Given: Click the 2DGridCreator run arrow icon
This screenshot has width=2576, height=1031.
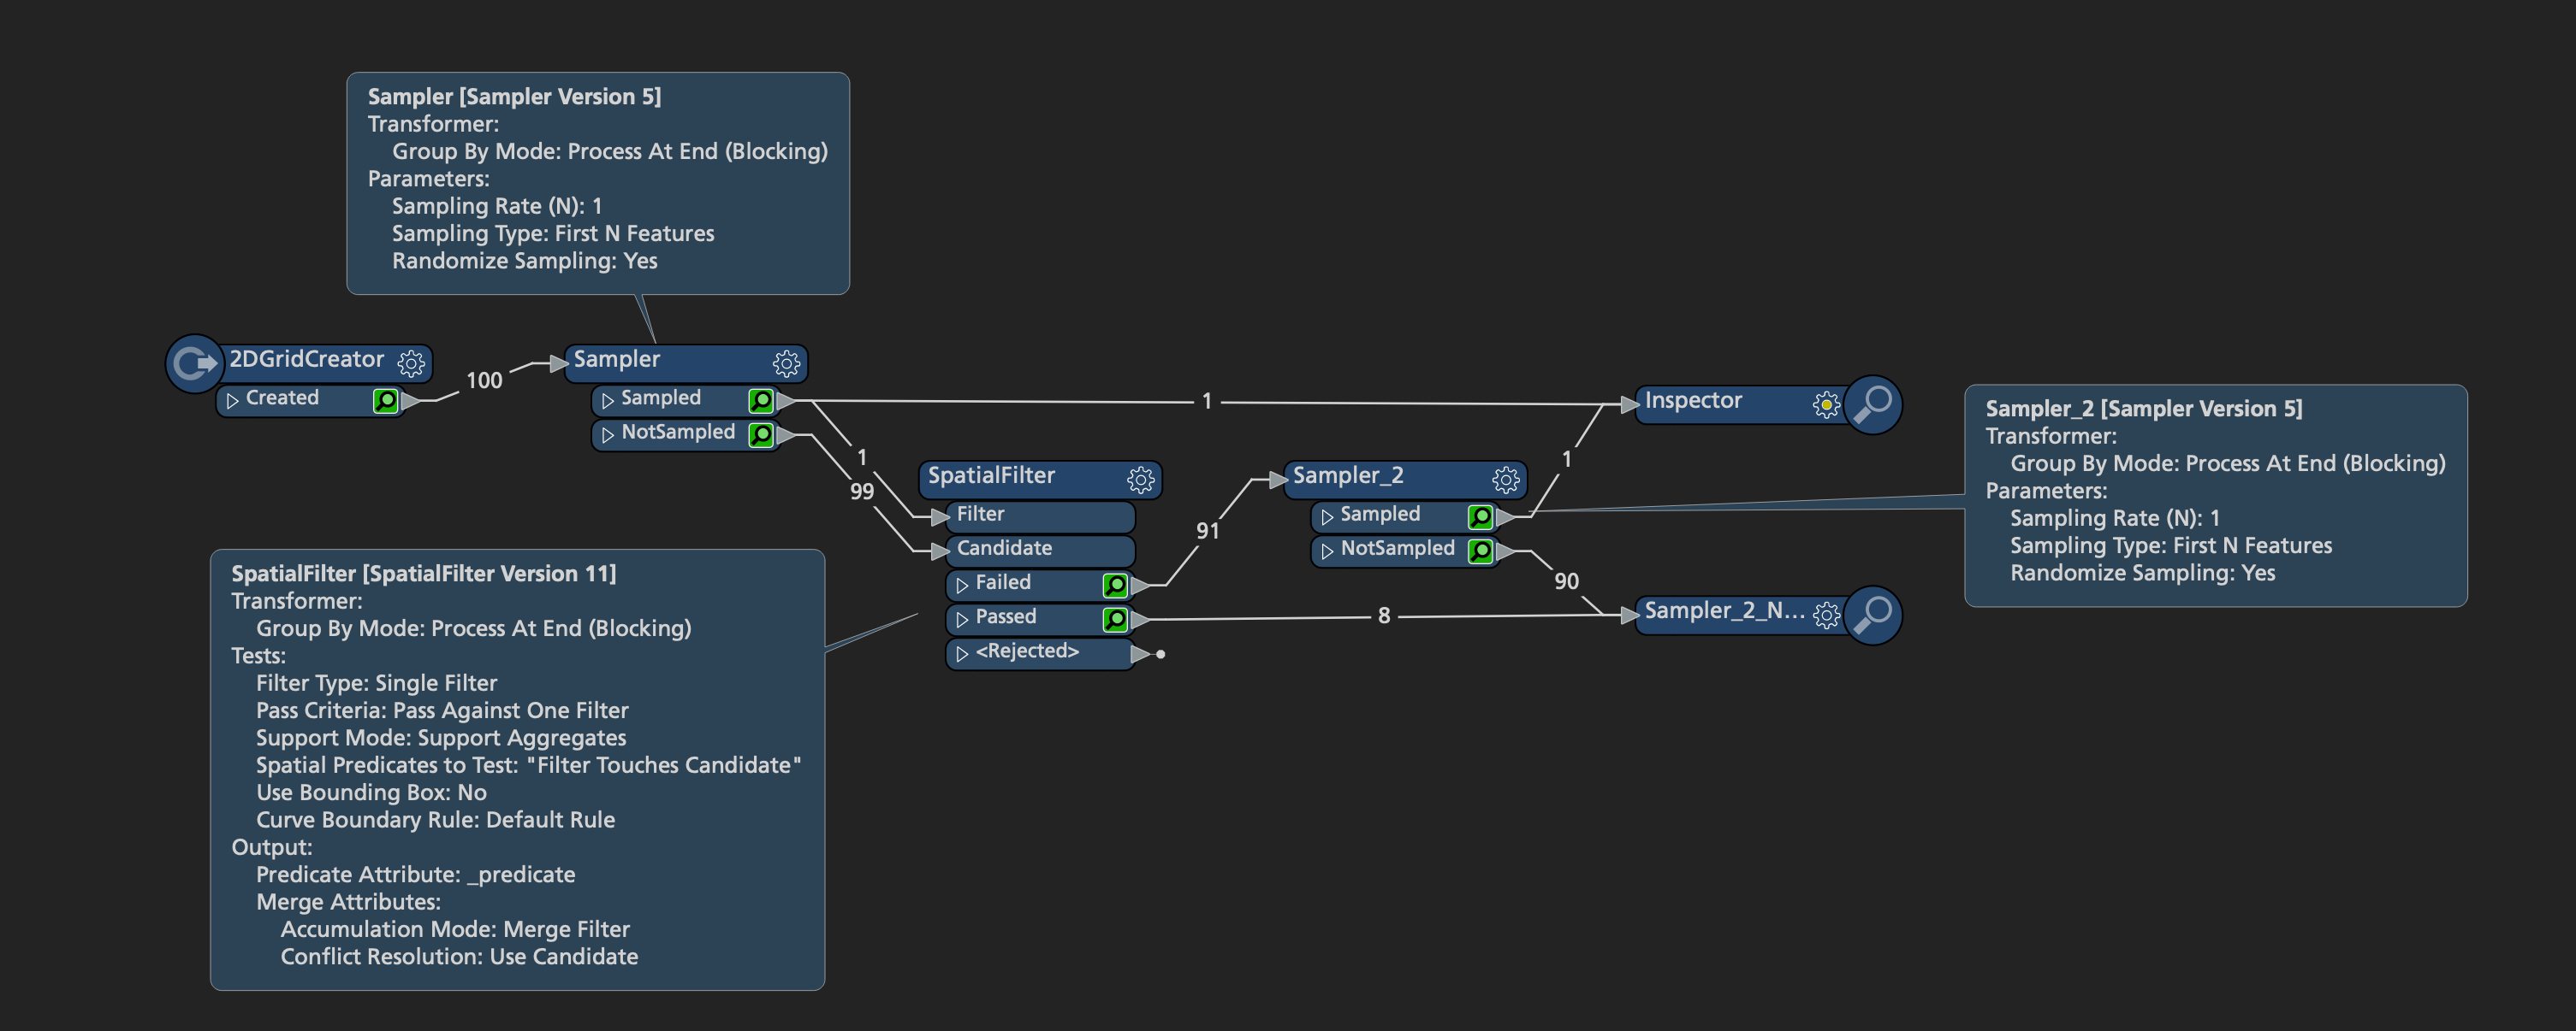Looking at the screenshot, I should (194, 362).
